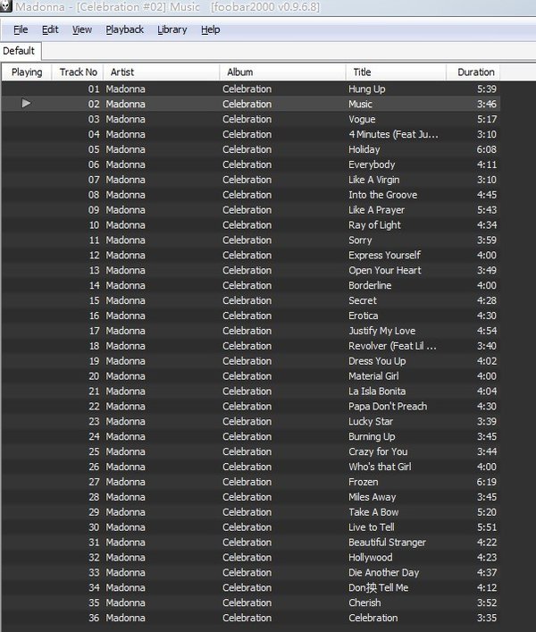Viewport: 536px width, 632px height.
Task: Select the track titled Take A Bow
Action: pos(251,512)
